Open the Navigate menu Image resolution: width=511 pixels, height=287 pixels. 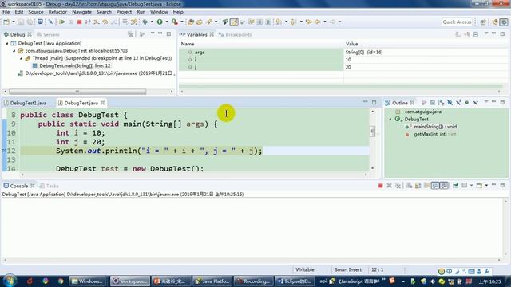81,12
